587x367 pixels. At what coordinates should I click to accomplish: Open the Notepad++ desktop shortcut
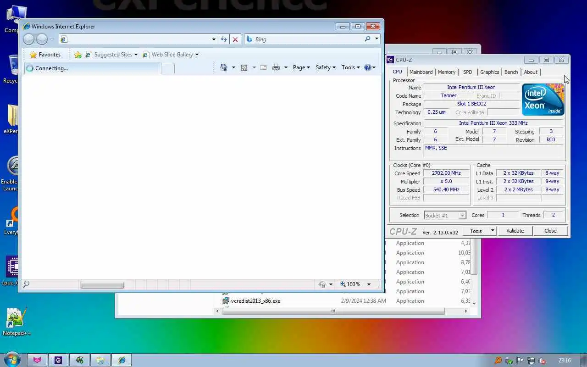point(17,322)
